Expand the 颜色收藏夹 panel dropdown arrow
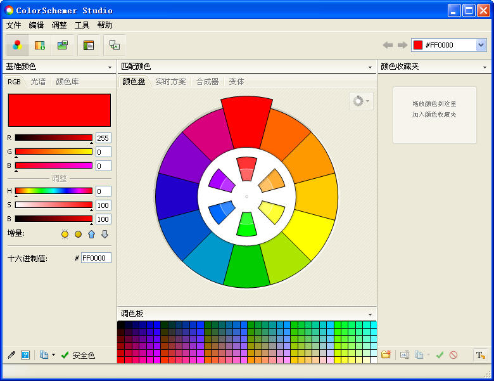Screen dimensions: 494x381 [484, 67]
